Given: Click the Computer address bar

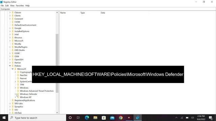Looking at the screenshot, I should [x=108, y=9].
